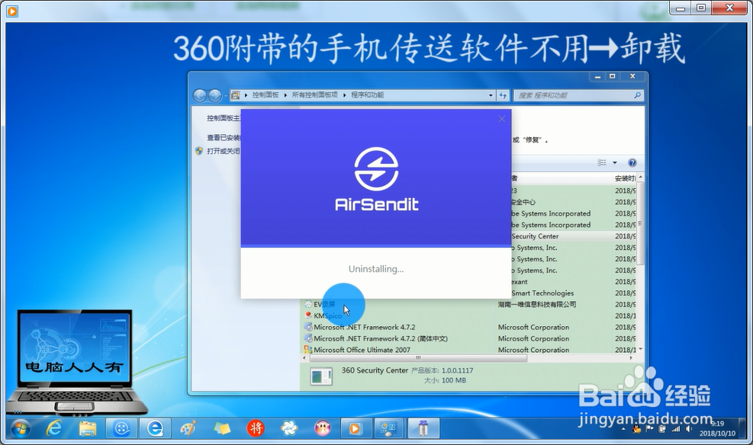Screen dimensions: 753x445
Task: Switch to uninstaller trash can taskbar button
Action: point(423,428)
